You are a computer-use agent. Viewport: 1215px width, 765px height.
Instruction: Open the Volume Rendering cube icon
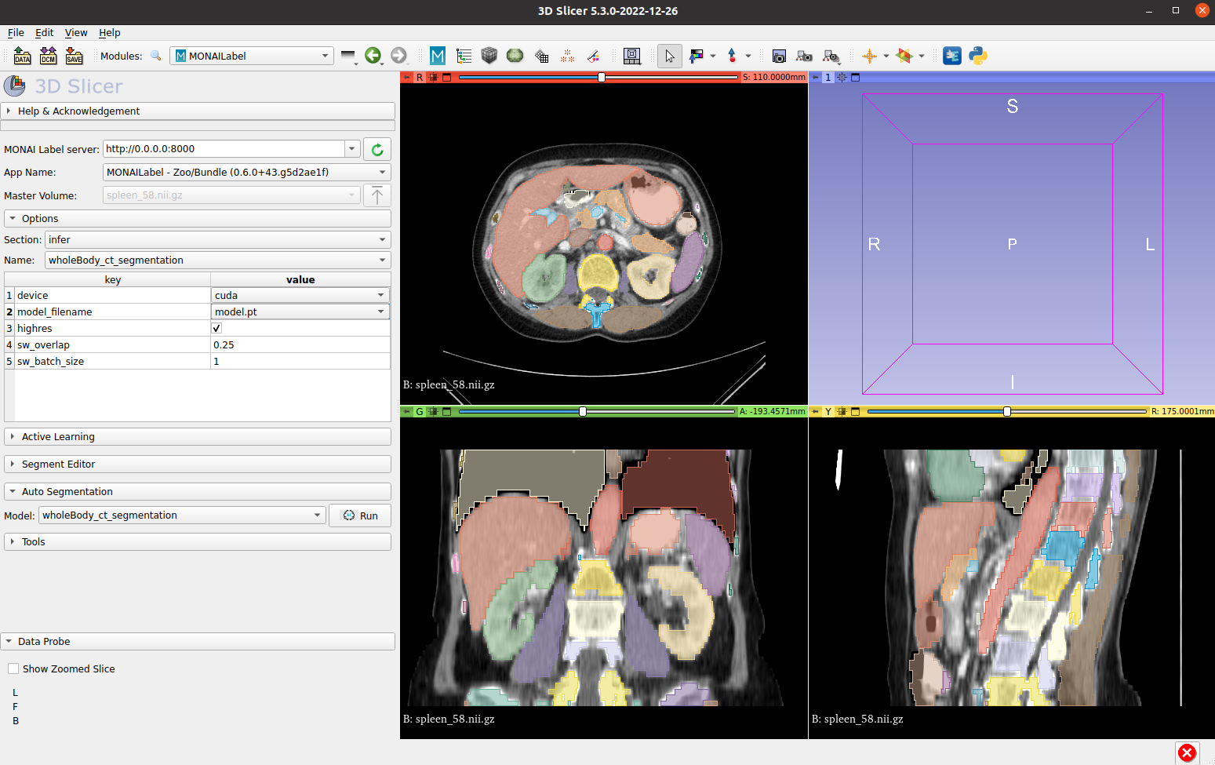[489, 56]
